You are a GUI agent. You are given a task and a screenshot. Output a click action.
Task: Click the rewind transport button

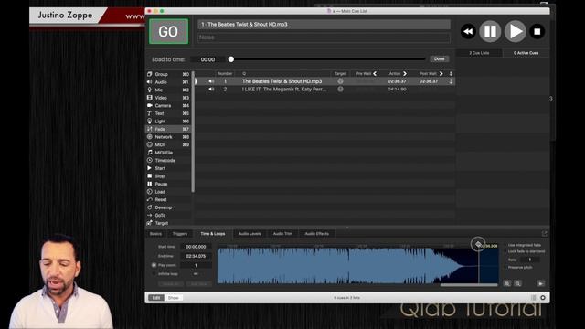pyautogui.click(x=468, y=32)
